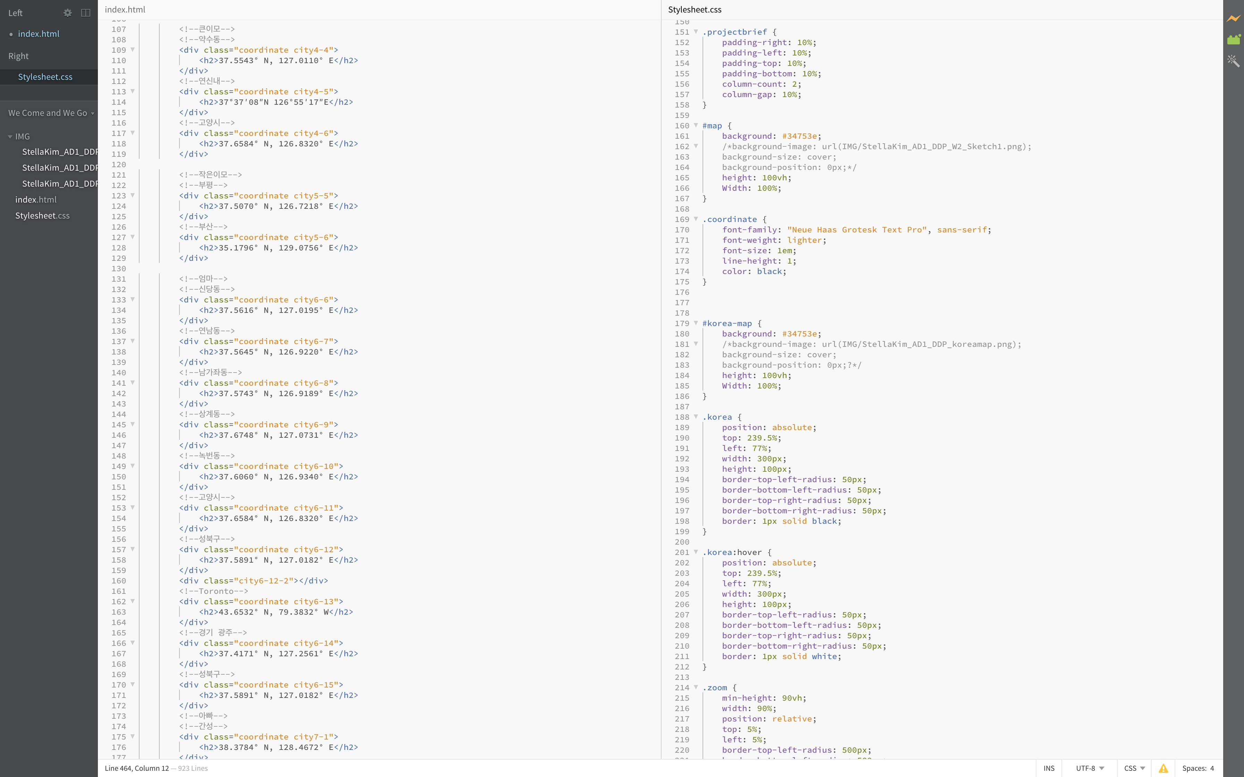1244x777 pixels.
Task: Click the magic wand icon in right toolbar
Action: (1233, 61)
